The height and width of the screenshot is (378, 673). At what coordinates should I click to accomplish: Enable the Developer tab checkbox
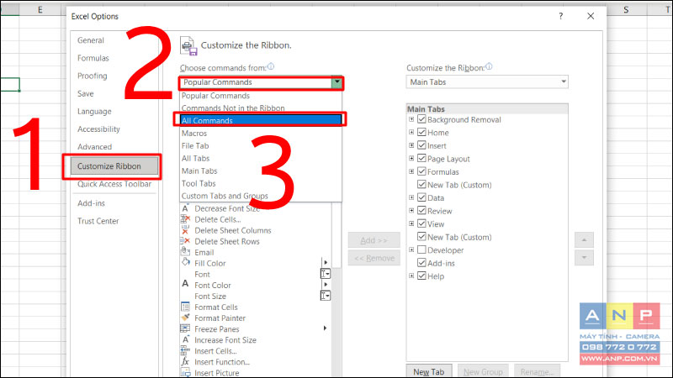coord(422,249)
